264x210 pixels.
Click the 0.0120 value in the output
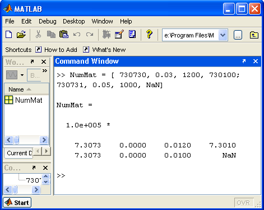(x=178, y=145)
